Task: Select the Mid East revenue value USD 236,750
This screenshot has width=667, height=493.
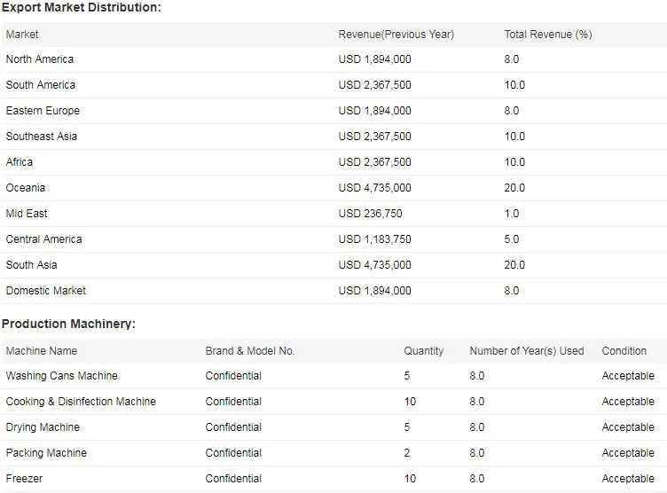Action: click(369, 214)
